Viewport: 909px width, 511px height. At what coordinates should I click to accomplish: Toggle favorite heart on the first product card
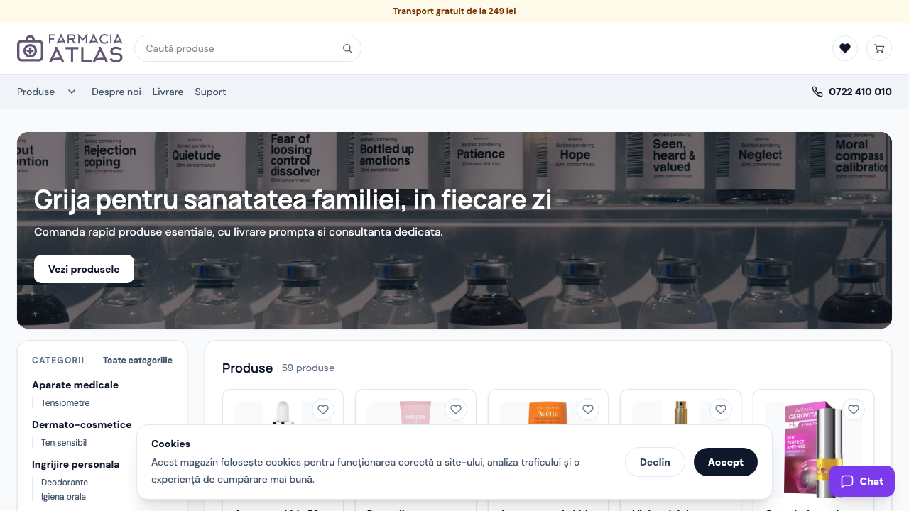click(x=323, y=410)
